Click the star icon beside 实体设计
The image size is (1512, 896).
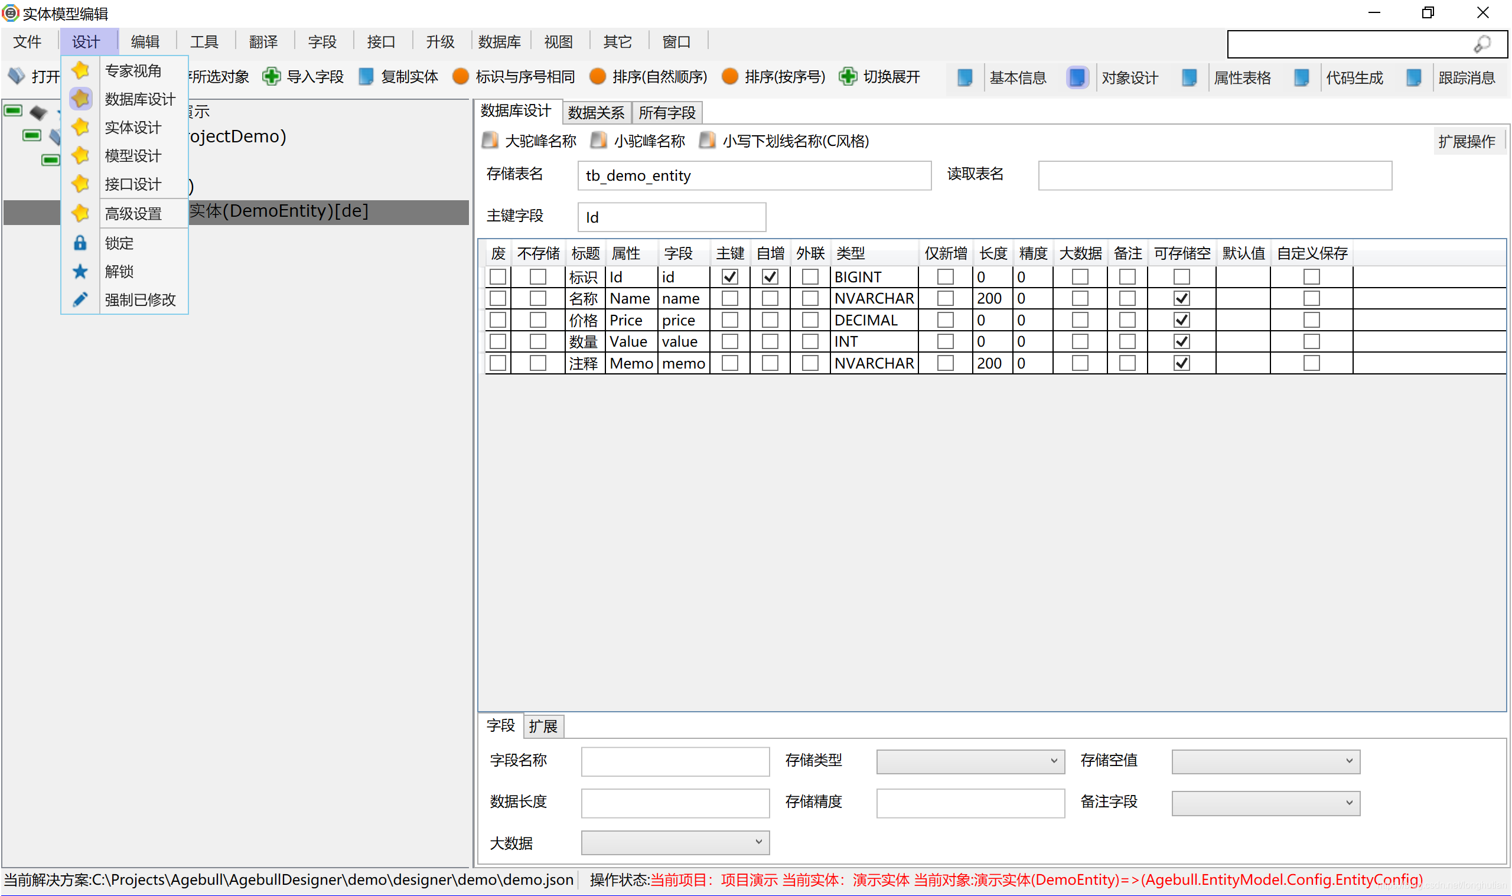tap(80, 127)
